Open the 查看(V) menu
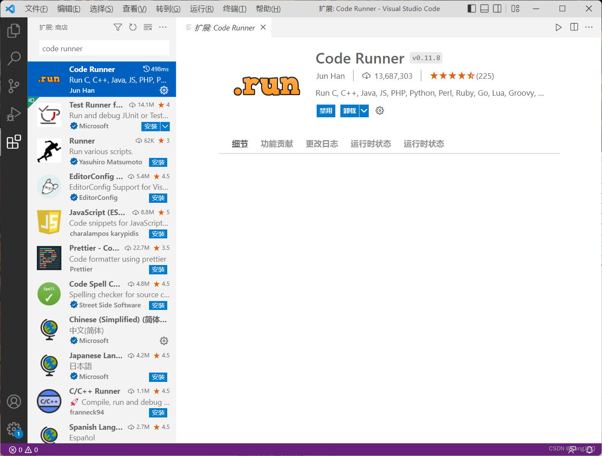 (135, 8)
